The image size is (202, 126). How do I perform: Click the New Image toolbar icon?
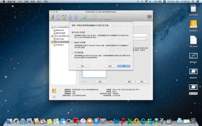(94, 16)
